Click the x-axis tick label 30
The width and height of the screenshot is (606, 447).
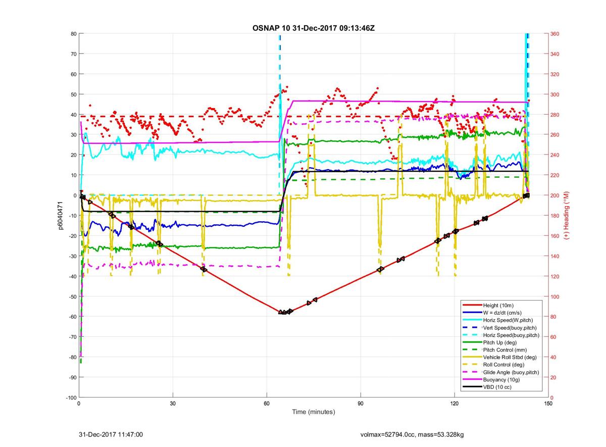173,404
